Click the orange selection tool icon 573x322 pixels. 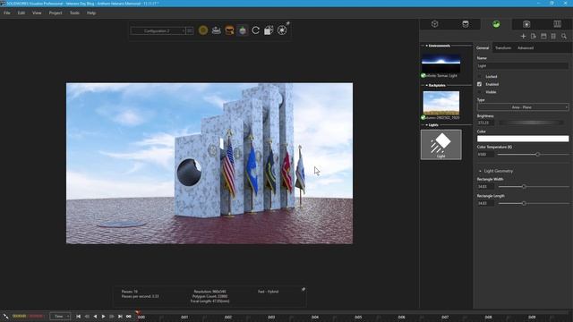pos(229,30)
